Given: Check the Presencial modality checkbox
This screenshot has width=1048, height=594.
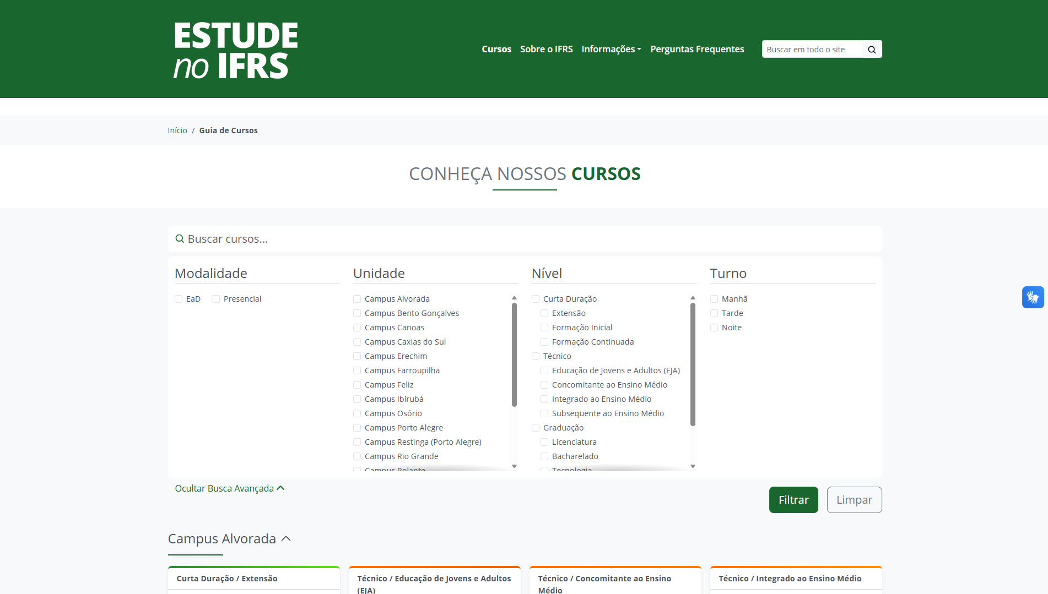Looking at the screenshot, I should click(216, 299).
